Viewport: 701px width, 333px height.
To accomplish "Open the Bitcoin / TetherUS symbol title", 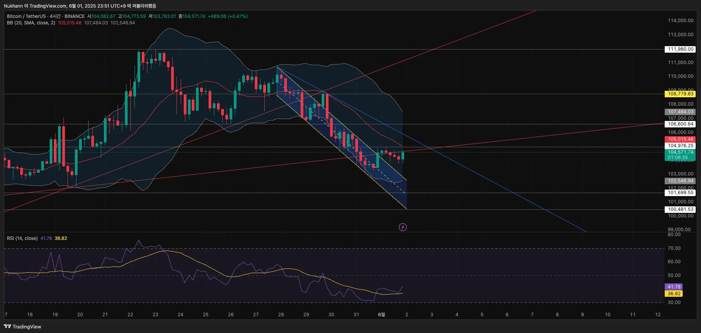I will click(27, 16).
